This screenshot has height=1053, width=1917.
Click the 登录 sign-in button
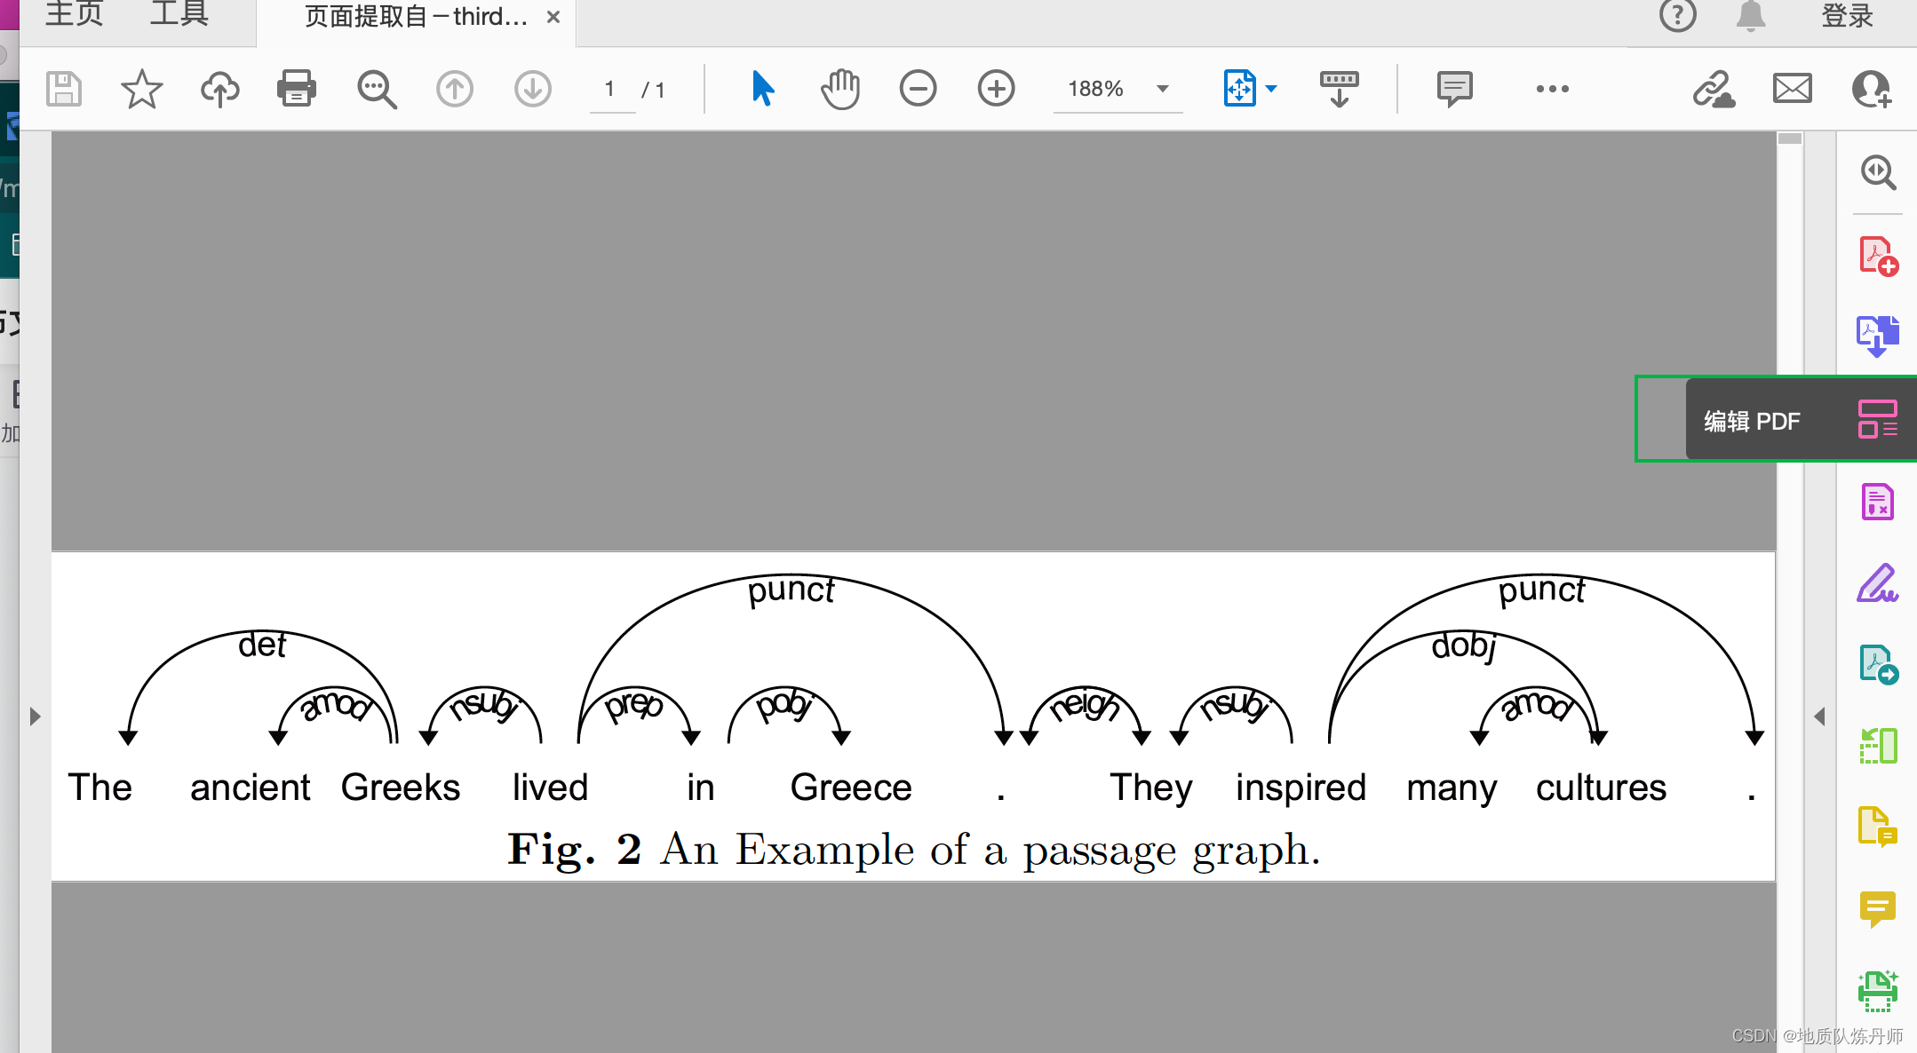[x=1847, y=16]
